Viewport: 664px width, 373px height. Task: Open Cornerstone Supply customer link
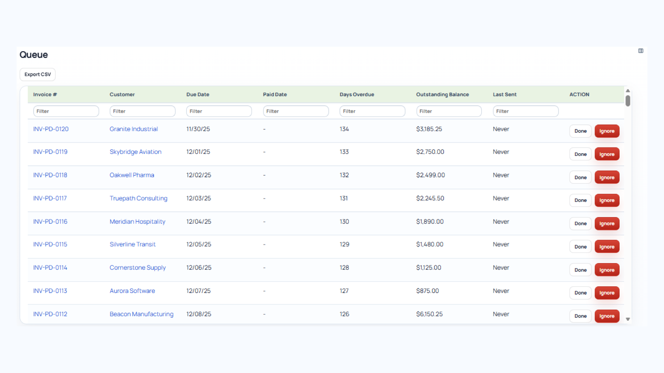[x=138, y=267]
